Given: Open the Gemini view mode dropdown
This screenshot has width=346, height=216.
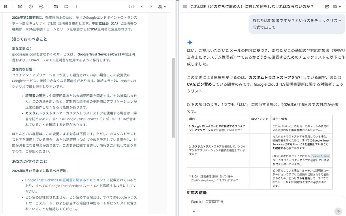Looking at the screenshot, I should point(336,7).
